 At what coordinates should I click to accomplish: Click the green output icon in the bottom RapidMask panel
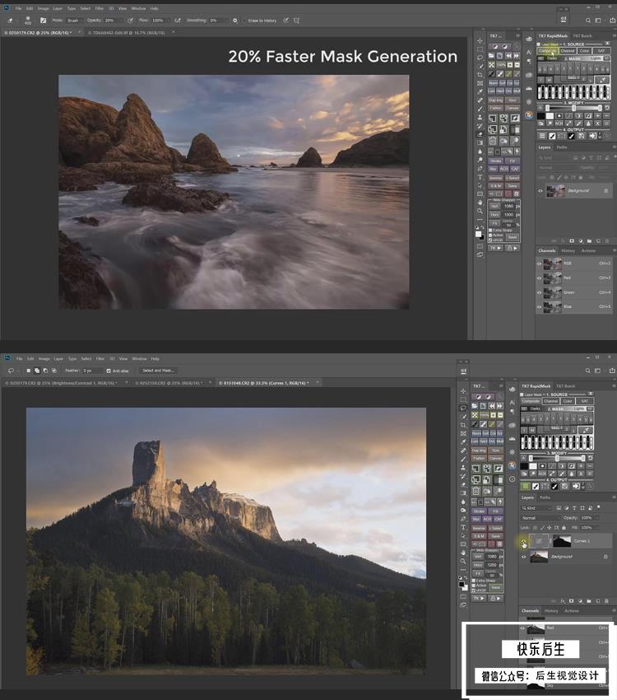pyautogui.click(x=526, y=486)
